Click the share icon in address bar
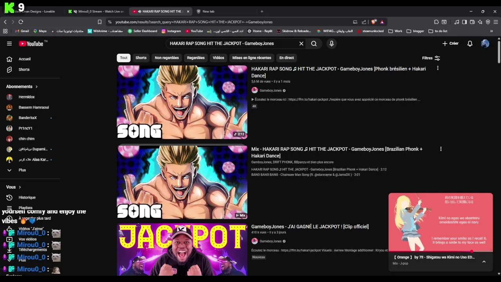The width and height of the screenshot is (501, 282). [x=364, y=22]
